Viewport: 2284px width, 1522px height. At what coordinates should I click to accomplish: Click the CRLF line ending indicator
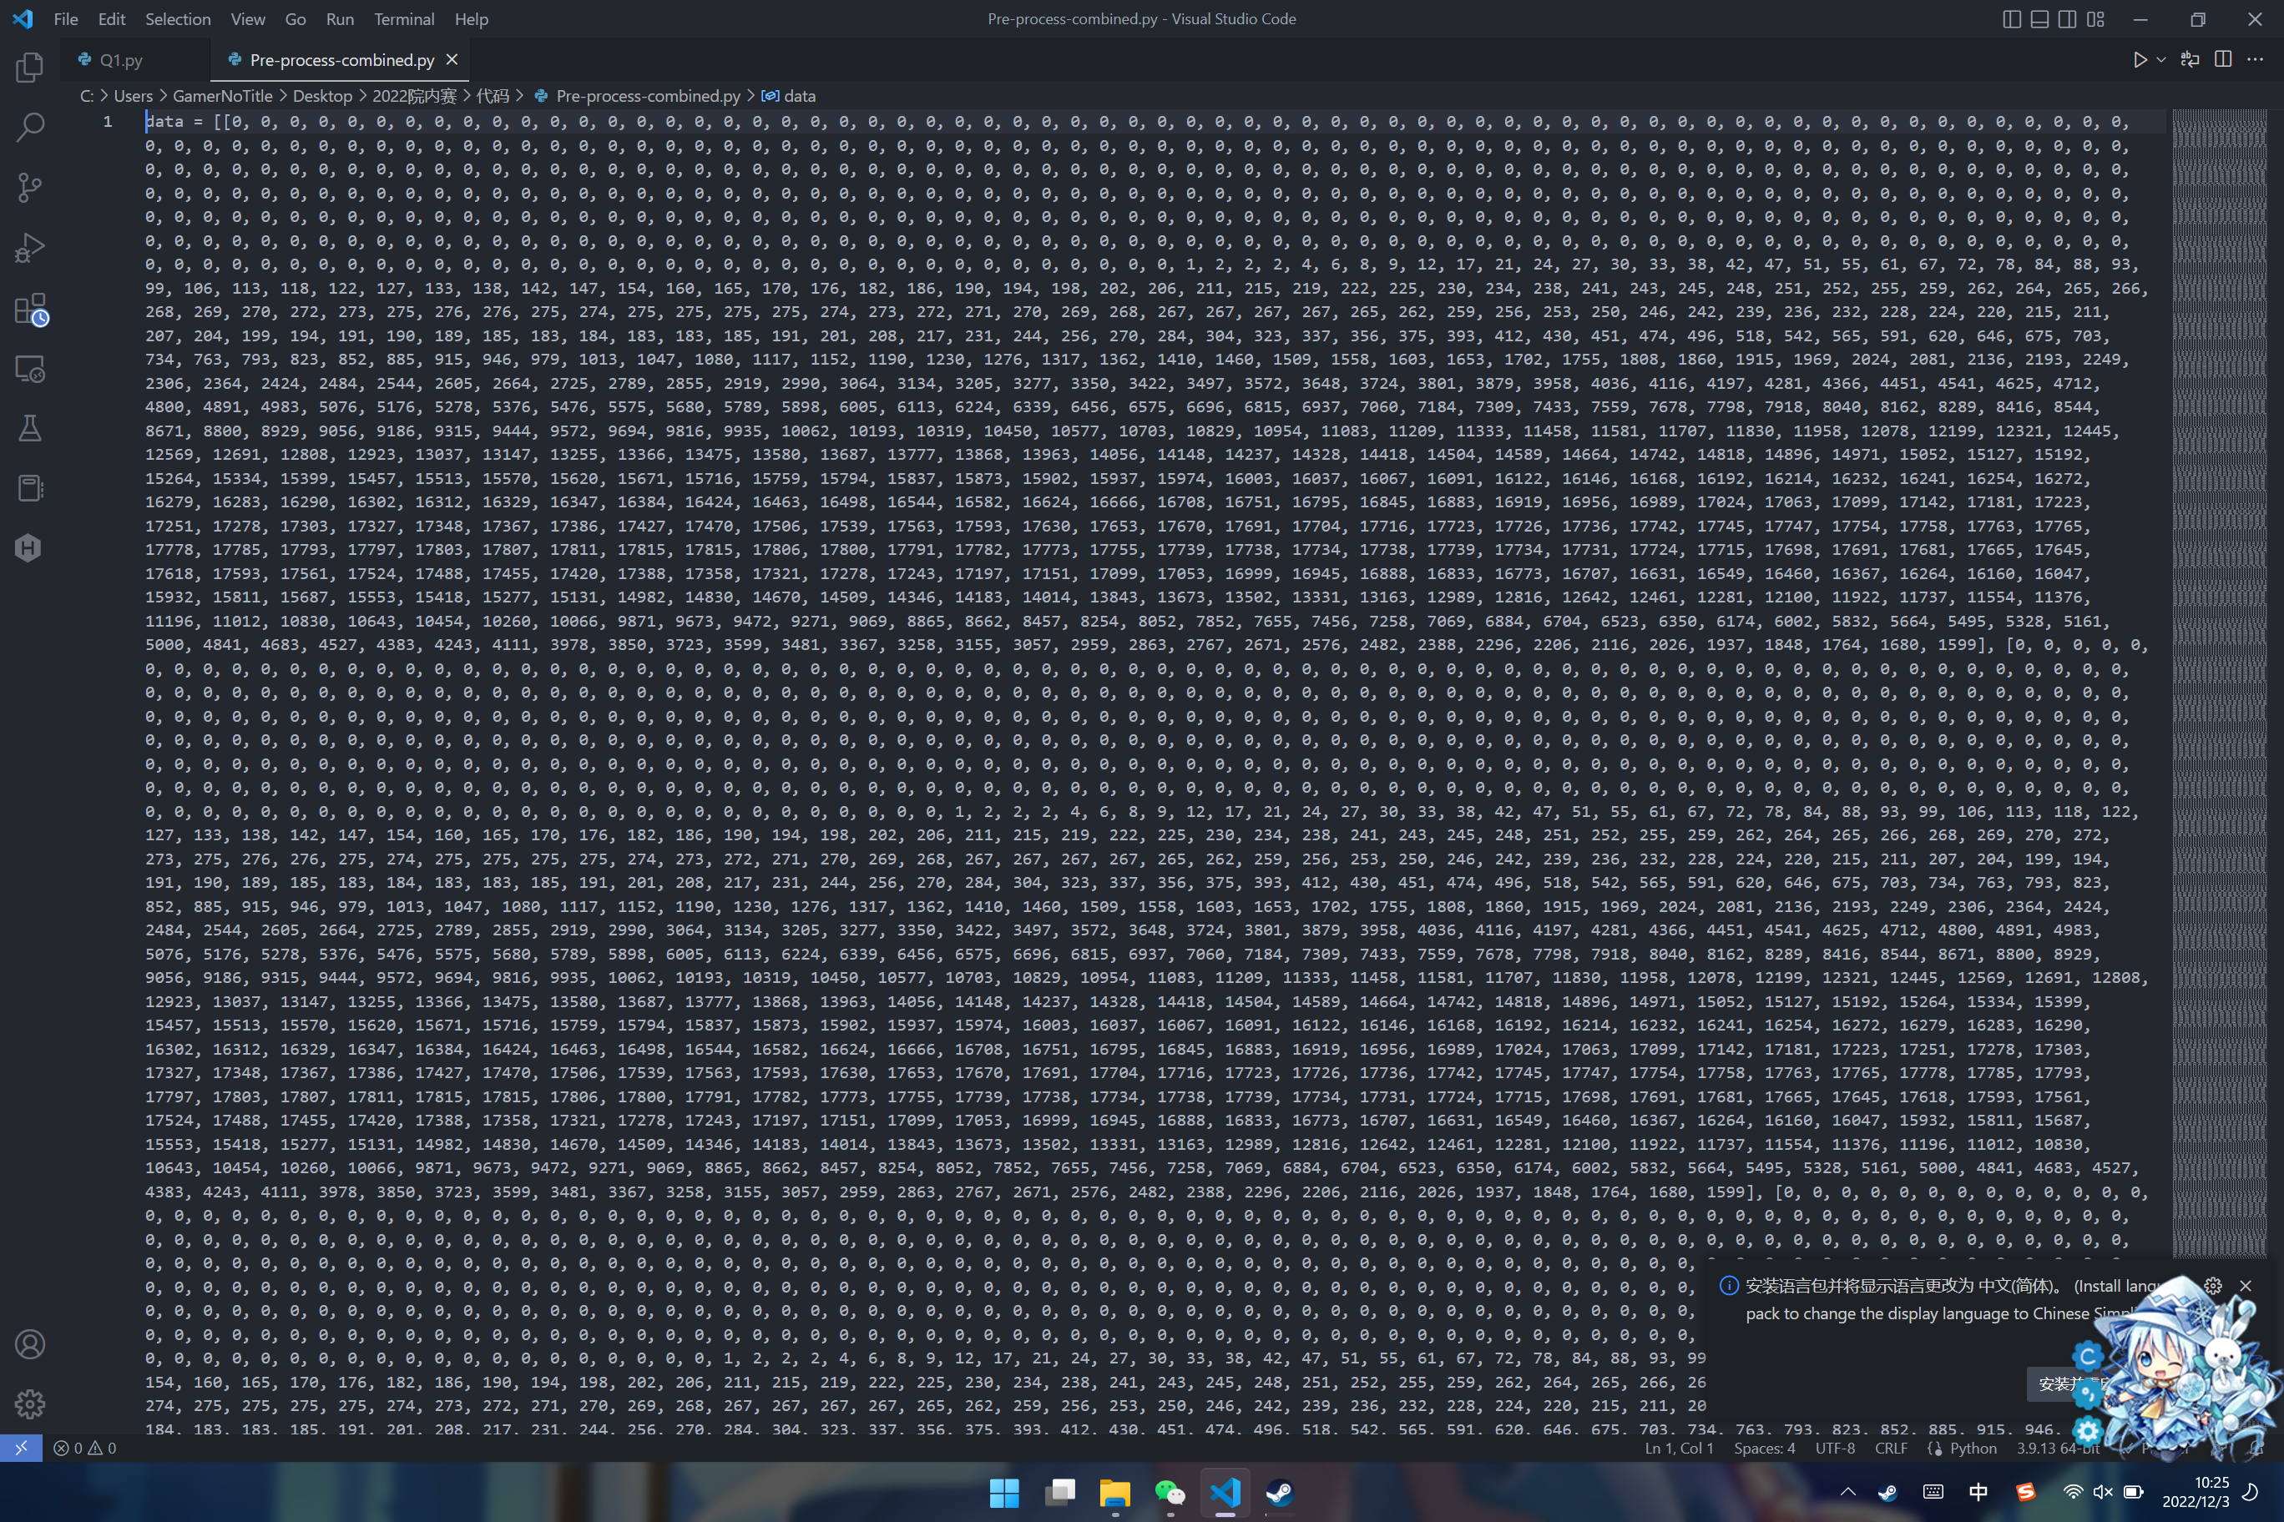(x=1890, y=1449)
